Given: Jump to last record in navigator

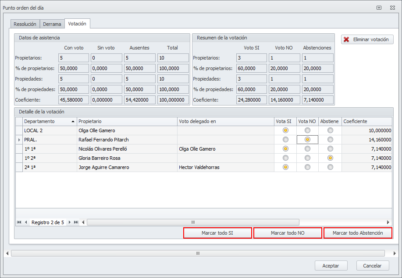Looking at the screenshot, I should point(76,222).
